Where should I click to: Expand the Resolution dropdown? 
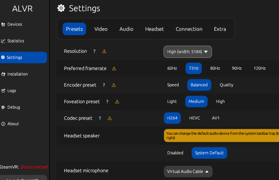click(188, 52)
